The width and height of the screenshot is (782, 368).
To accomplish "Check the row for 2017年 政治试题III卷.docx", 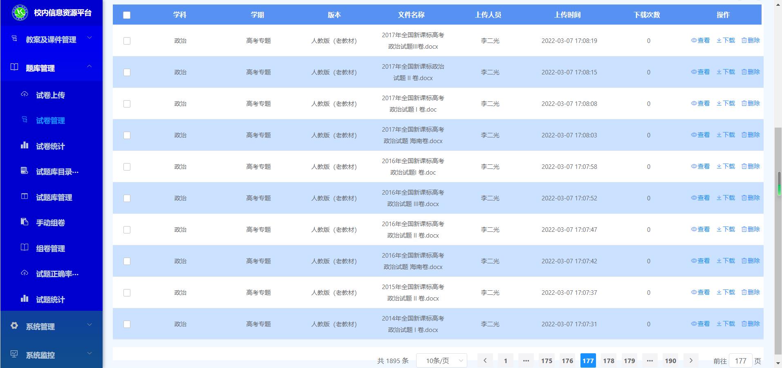I will [127, 41].
